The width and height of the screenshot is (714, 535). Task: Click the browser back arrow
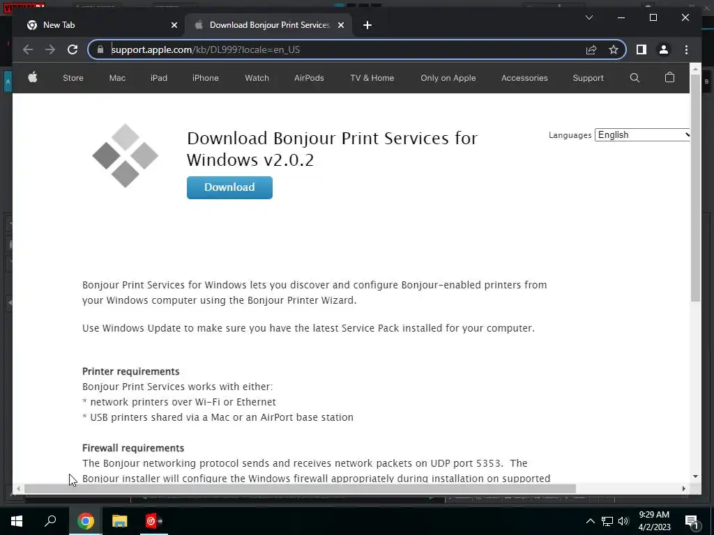point(28,49)
